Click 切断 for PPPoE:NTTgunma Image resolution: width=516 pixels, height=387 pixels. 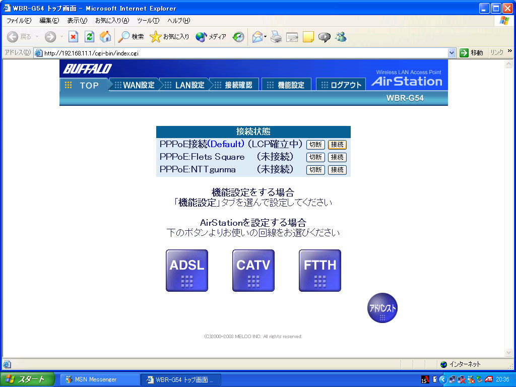click(315, 169)
